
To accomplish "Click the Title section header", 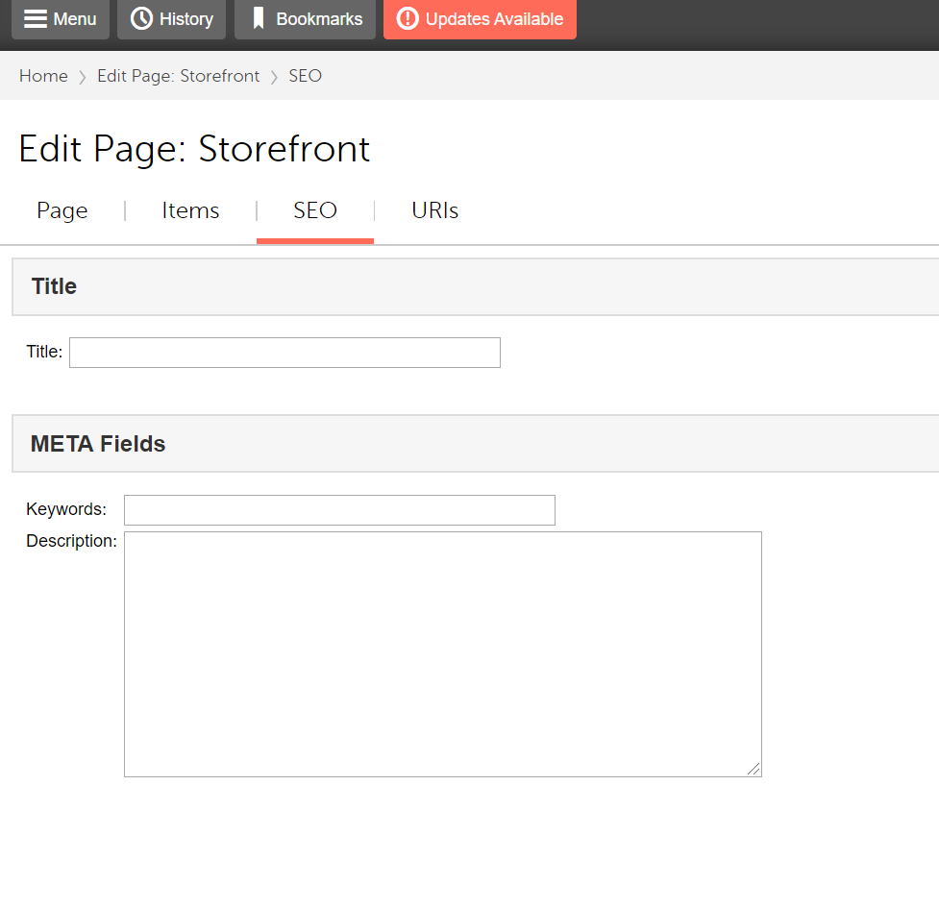I will click(54, 286).
